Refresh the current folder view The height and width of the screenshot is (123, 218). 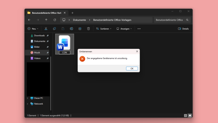55,20
